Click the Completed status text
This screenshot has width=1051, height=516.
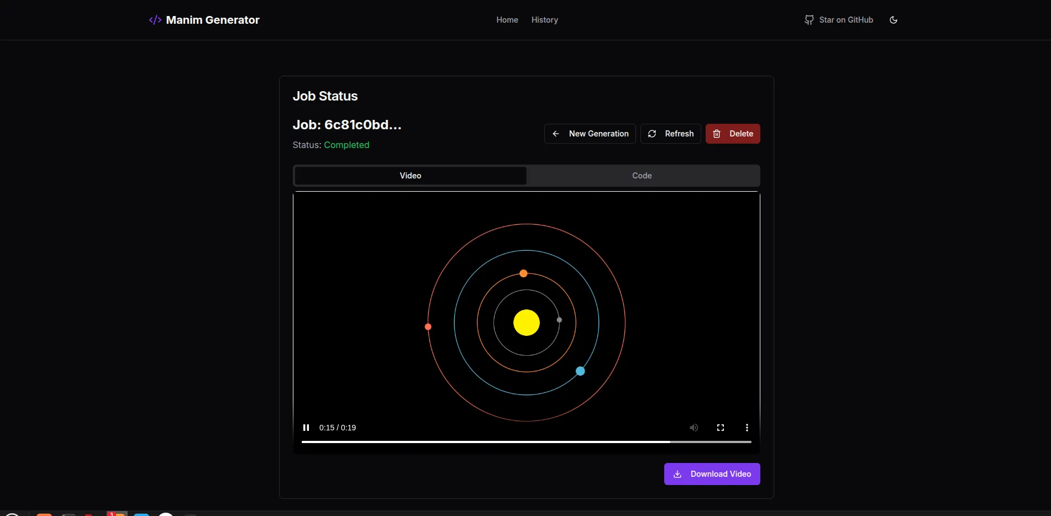[x=346, y=145]
